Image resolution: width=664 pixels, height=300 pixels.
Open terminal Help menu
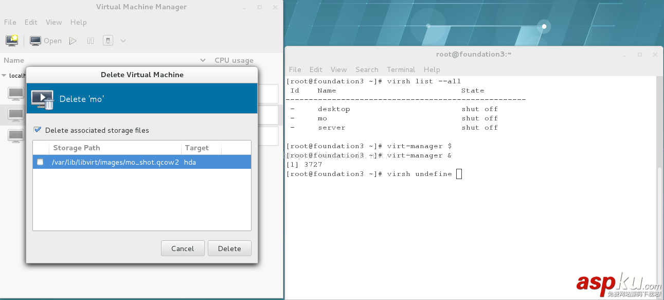tap(432, 69)
